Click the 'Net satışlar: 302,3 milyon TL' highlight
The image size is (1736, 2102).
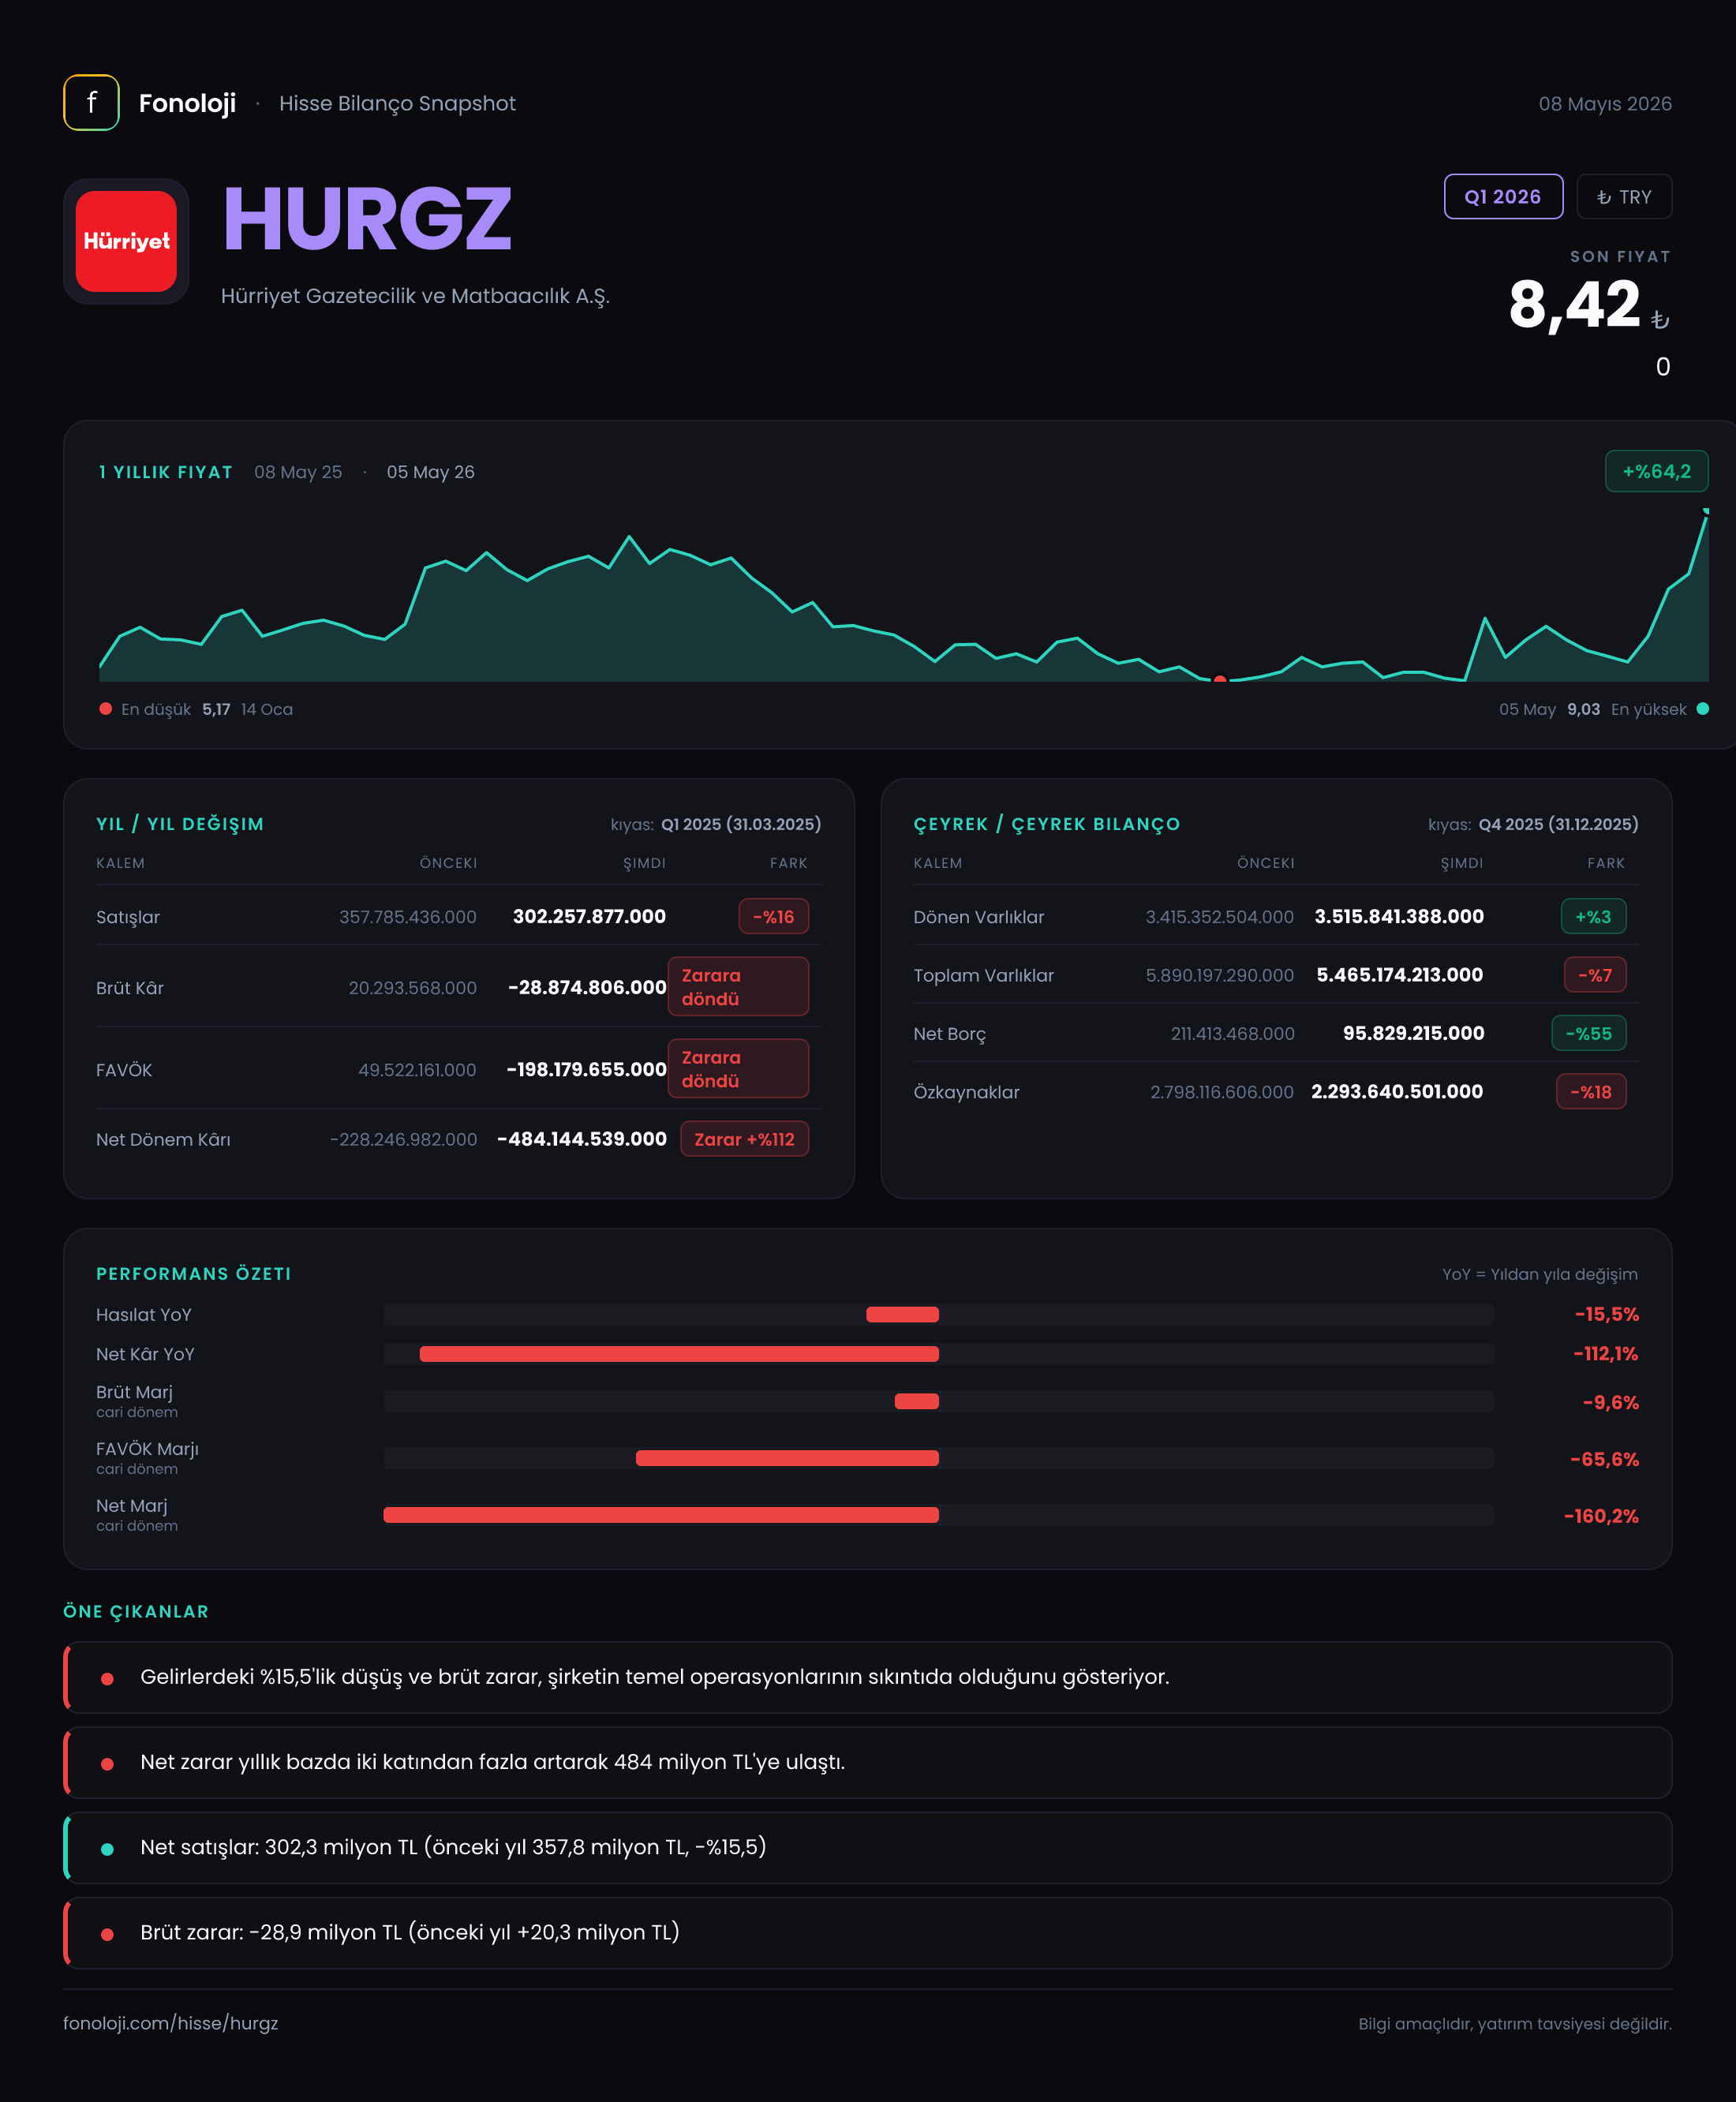tap(868, 1848)
